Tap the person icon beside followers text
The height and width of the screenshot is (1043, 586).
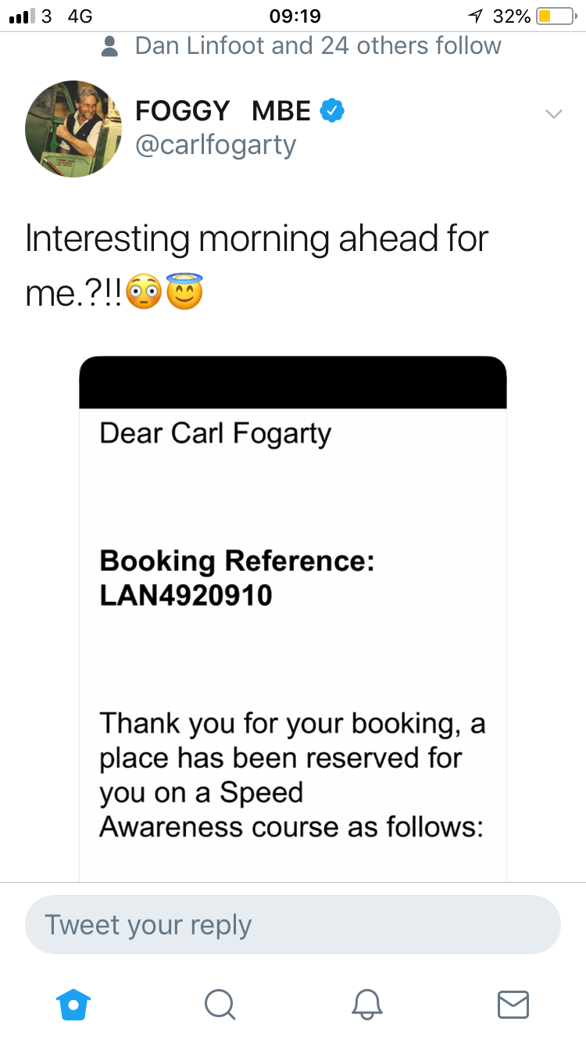[111, 46]
